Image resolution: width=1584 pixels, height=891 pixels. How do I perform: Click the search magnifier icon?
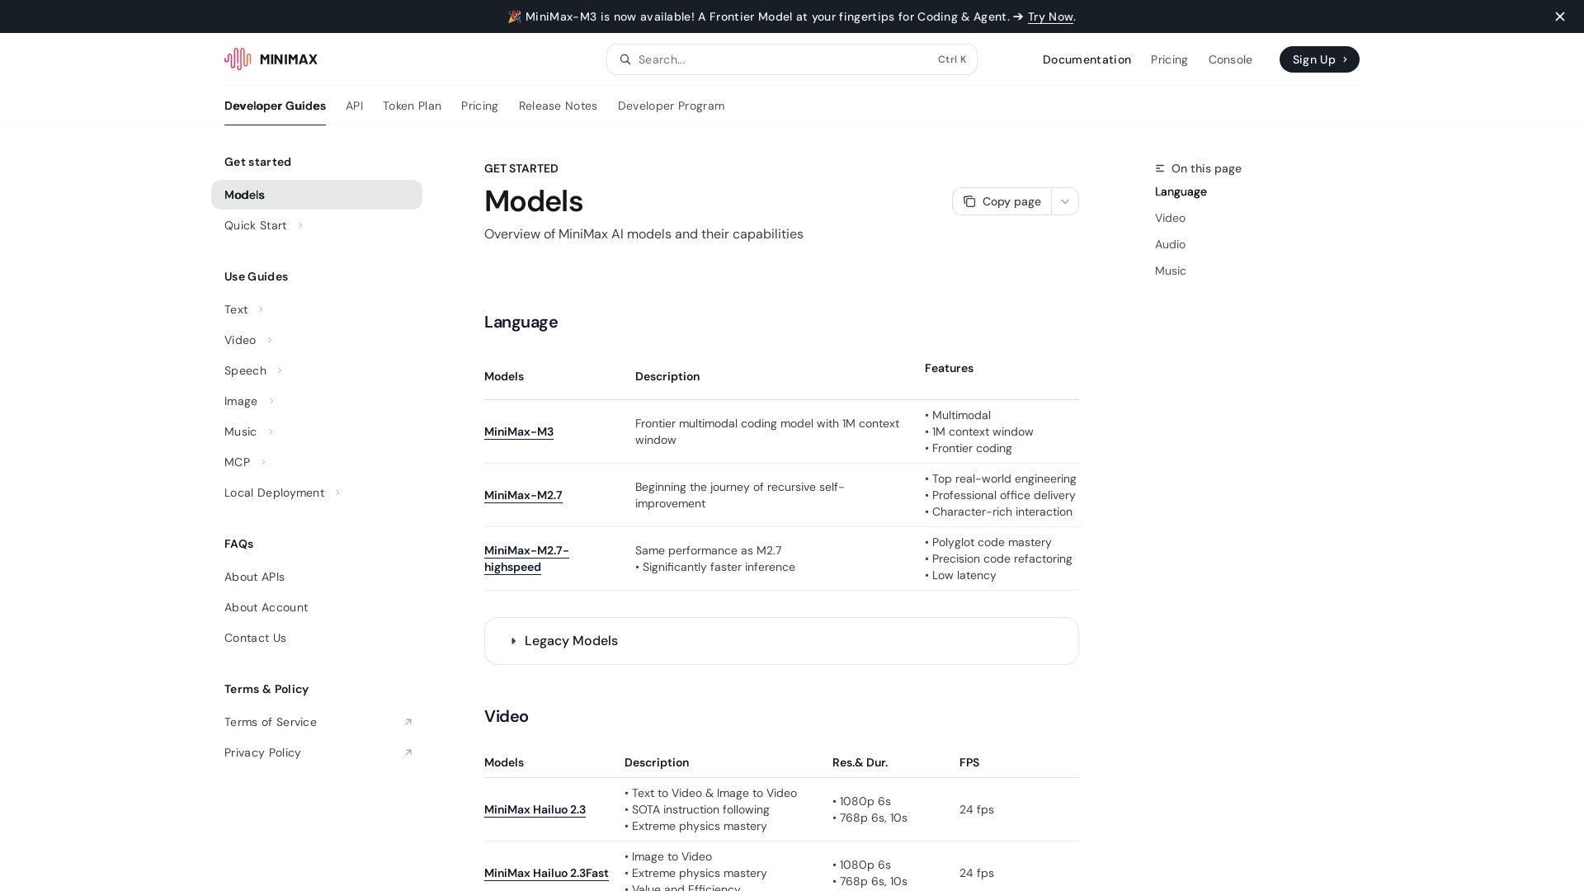click(625, 59)
